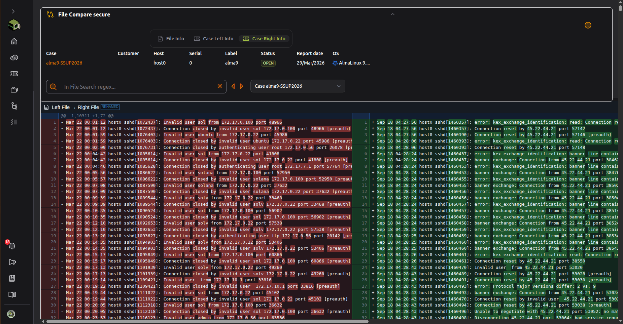The height and width of the screenshot is (324, 623).
Task: Show file compare details via the info icon
Action: point(588,25)
